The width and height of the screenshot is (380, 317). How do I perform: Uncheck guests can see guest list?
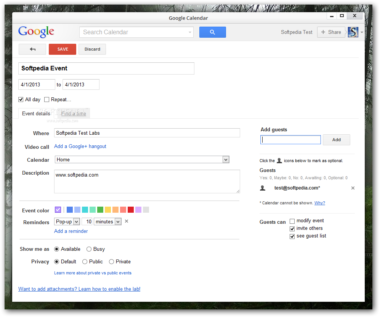pos(292,236)
